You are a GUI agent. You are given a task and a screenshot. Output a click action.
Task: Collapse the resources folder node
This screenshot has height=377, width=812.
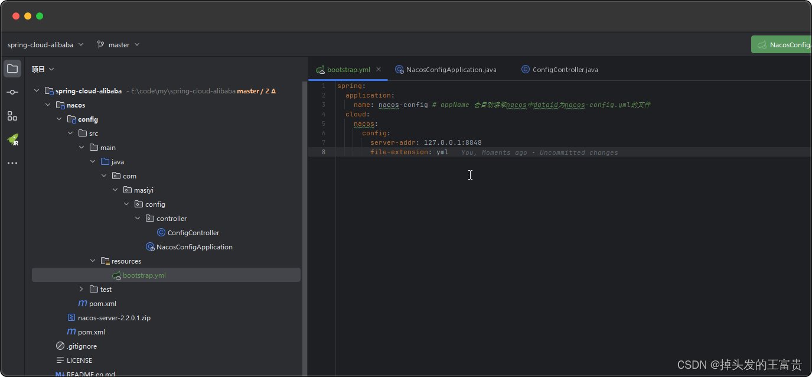coord(93,261)
